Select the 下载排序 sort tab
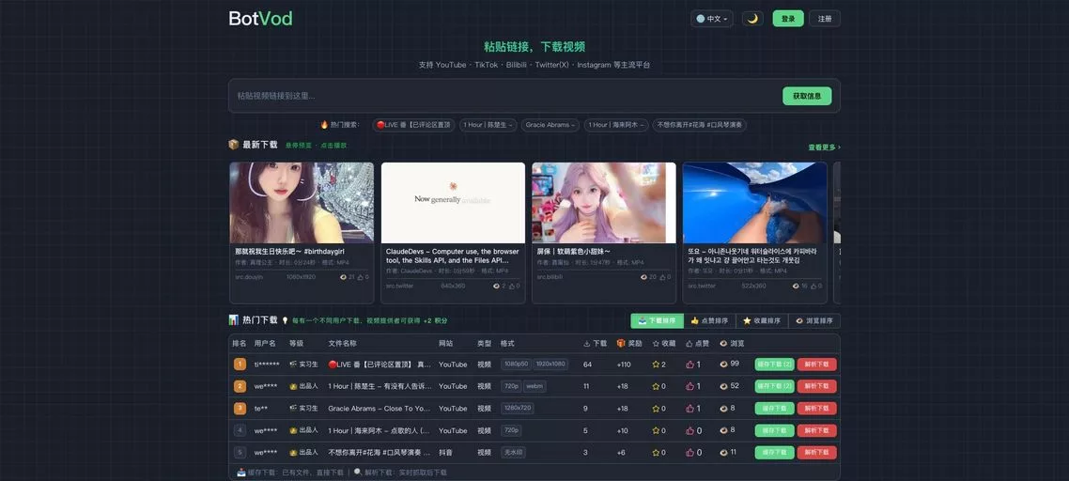The height and width of the screenshot is (481, 1069). (658, 320)
